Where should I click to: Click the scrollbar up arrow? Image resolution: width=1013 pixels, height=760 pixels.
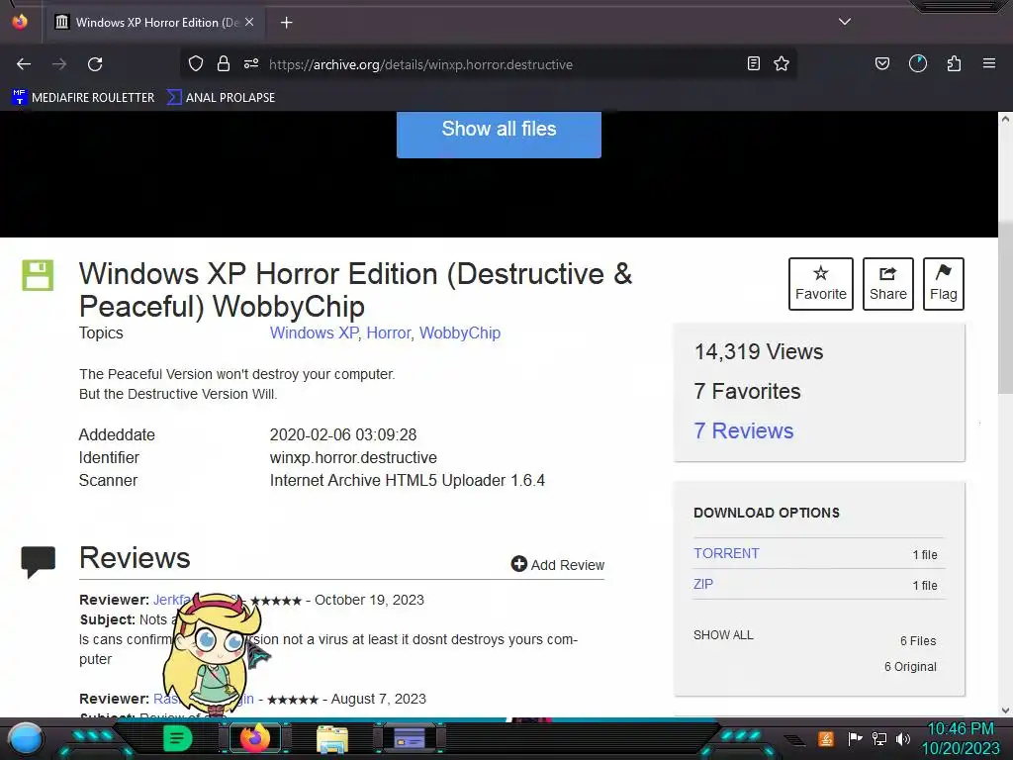[x=1005, y=119]
